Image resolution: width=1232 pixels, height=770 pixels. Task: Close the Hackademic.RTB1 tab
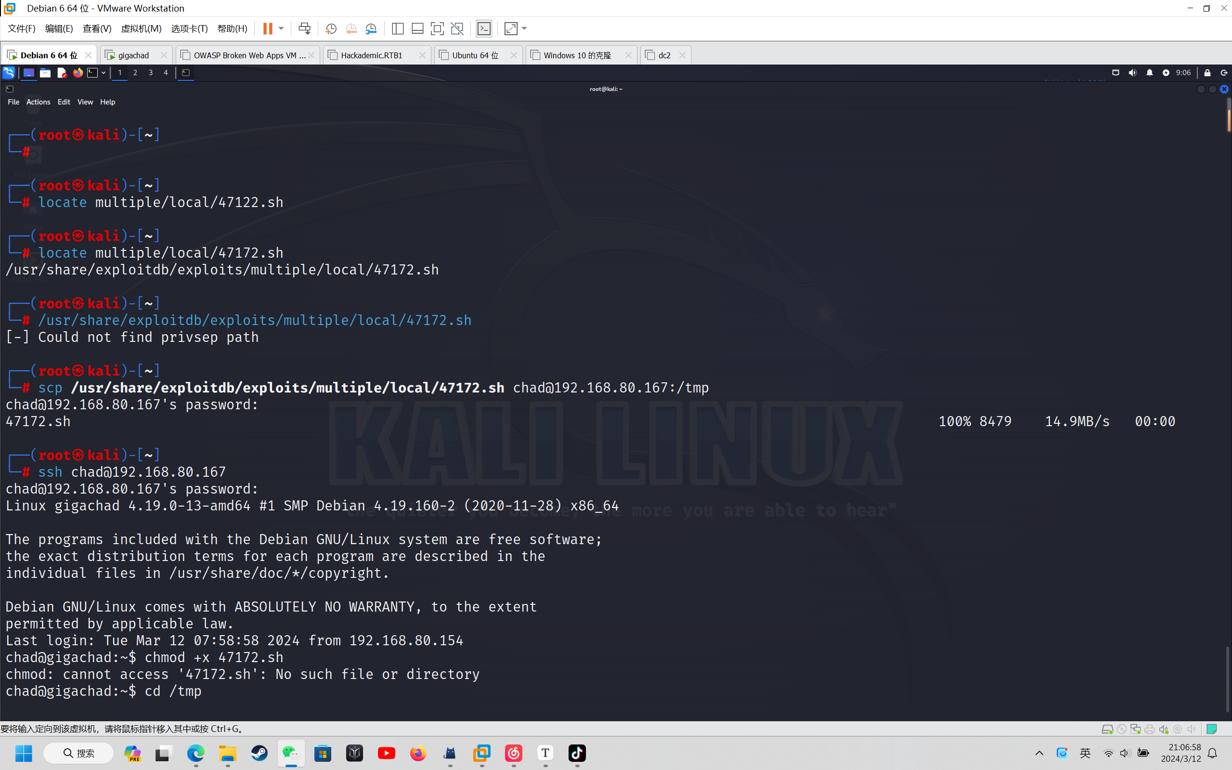click(x=422, y=55)
